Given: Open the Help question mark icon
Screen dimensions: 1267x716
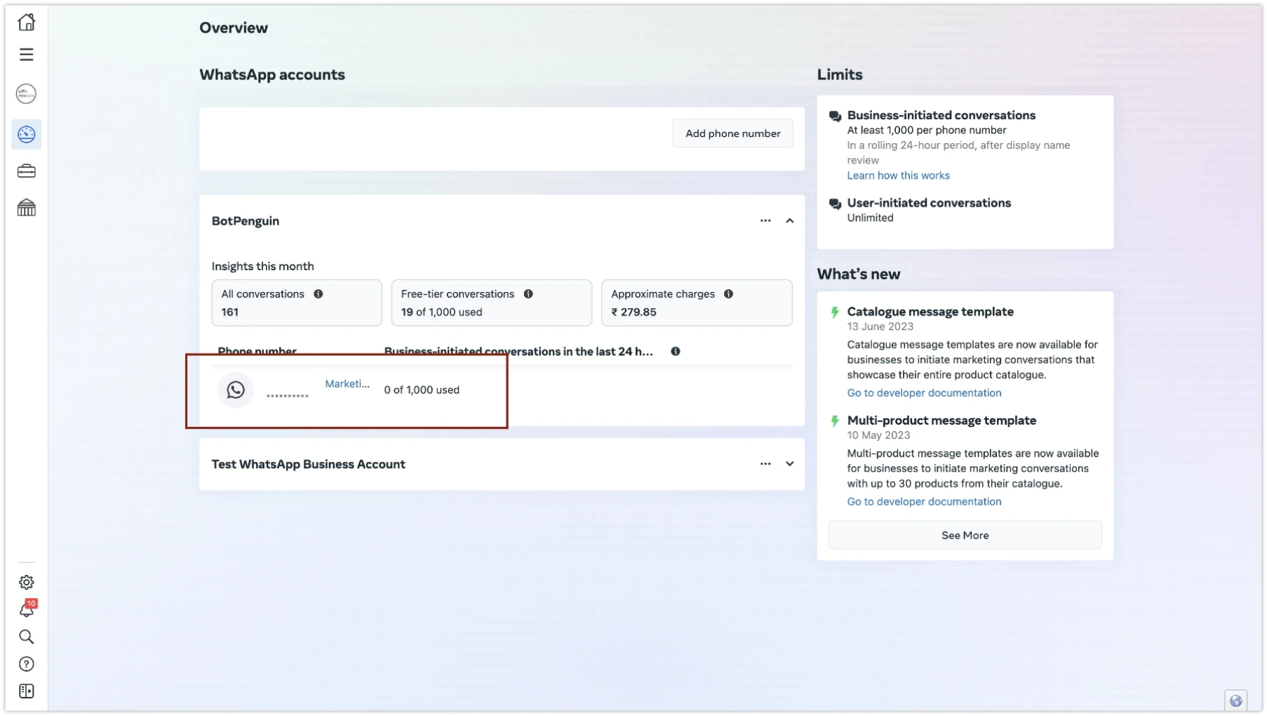Looking at the screenshot, I should 27,664.
